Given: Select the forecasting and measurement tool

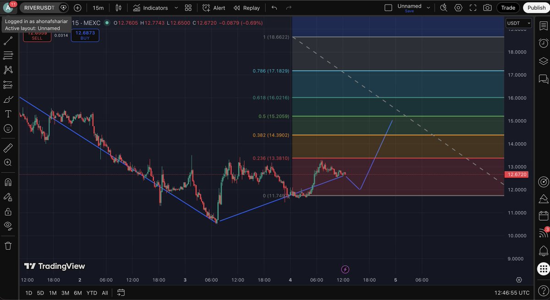Looking at the screenshot, I should [8, 85].
